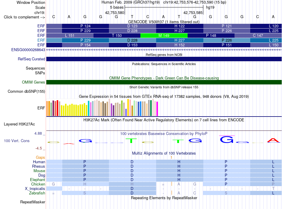Click the chr19:42,753,576-42,753,590 coordinates text

(x=188, y=2)
